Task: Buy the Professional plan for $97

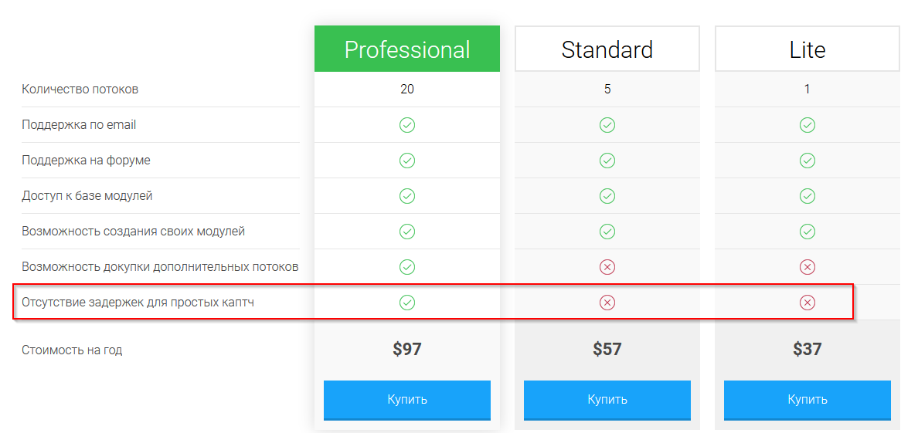Action: click(406, 400)
